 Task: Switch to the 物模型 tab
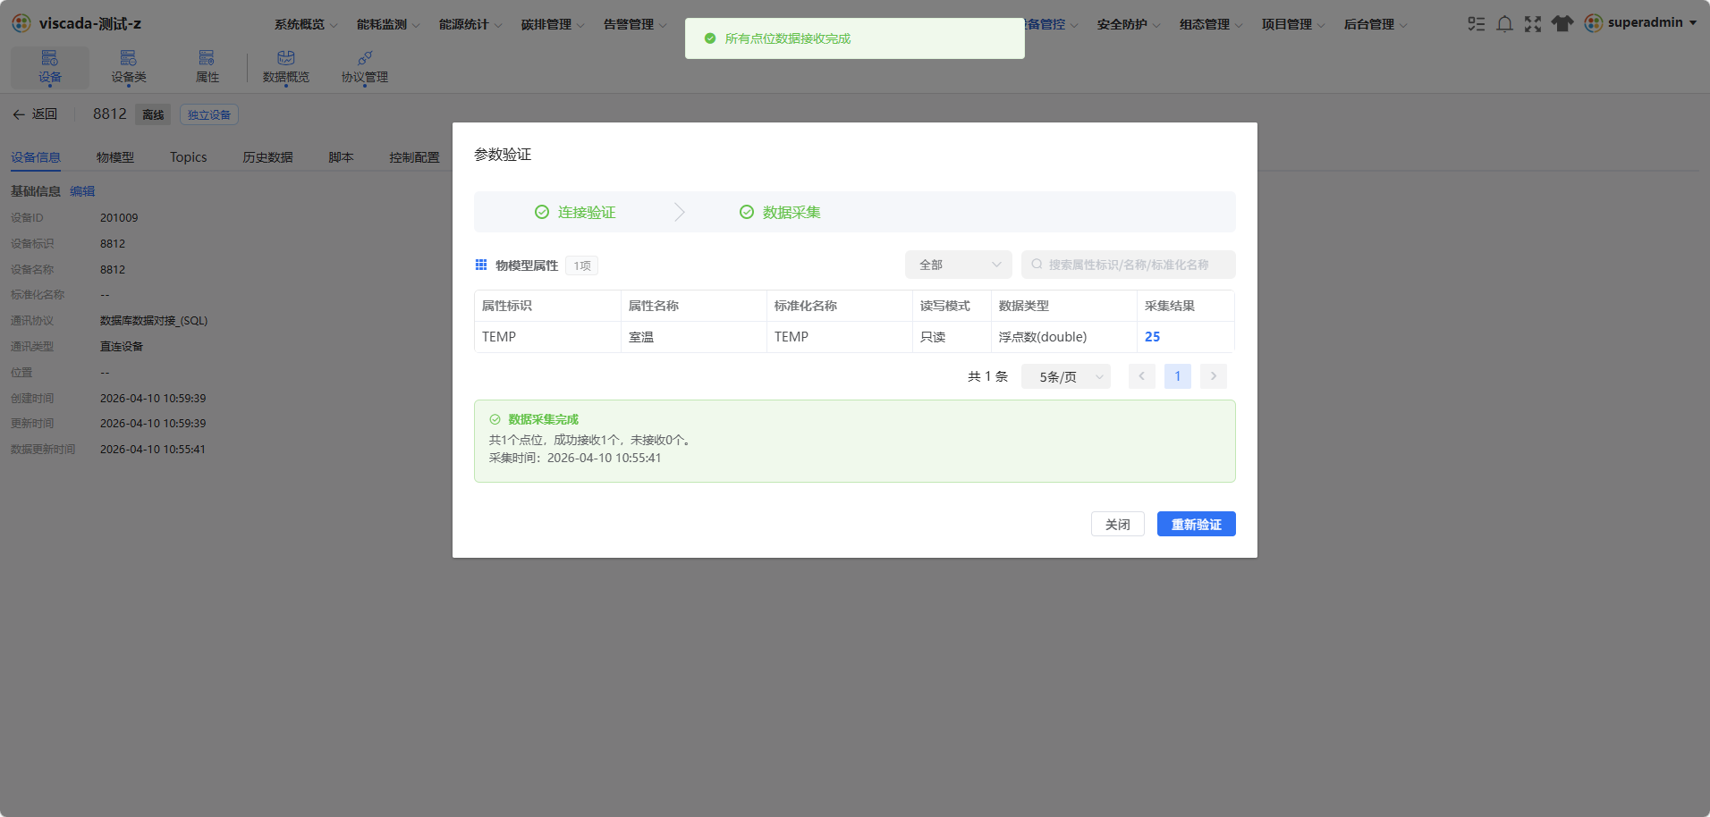click(115, 157)
